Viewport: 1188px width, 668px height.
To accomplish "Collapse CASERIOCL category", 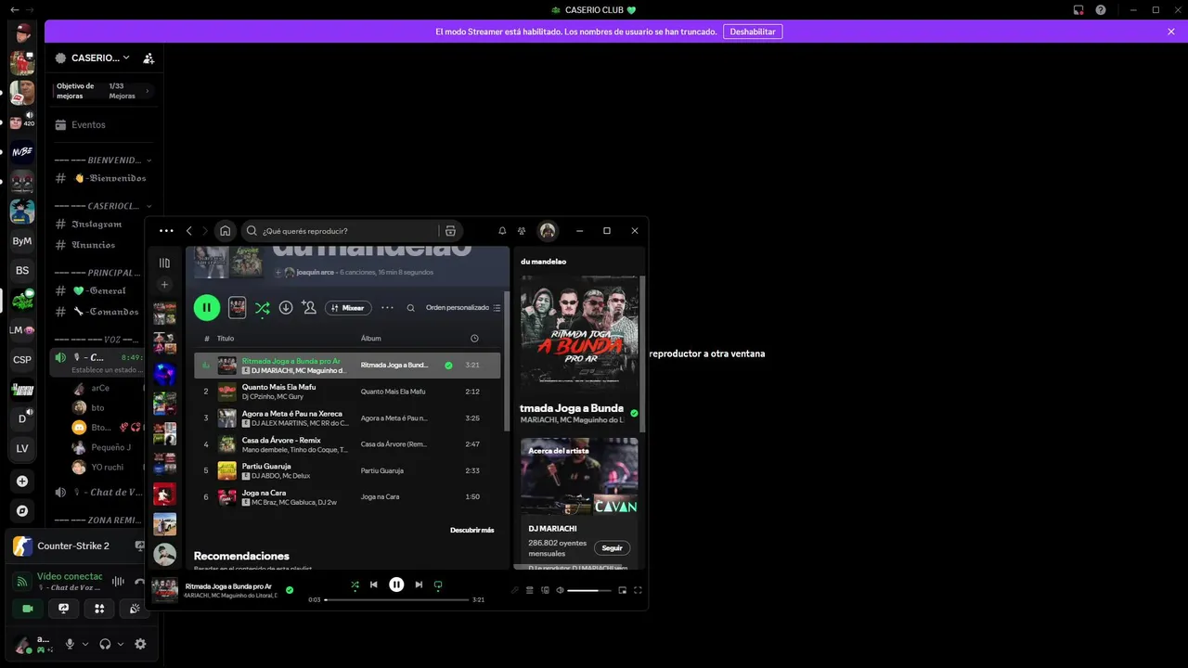I will point(102,206).
